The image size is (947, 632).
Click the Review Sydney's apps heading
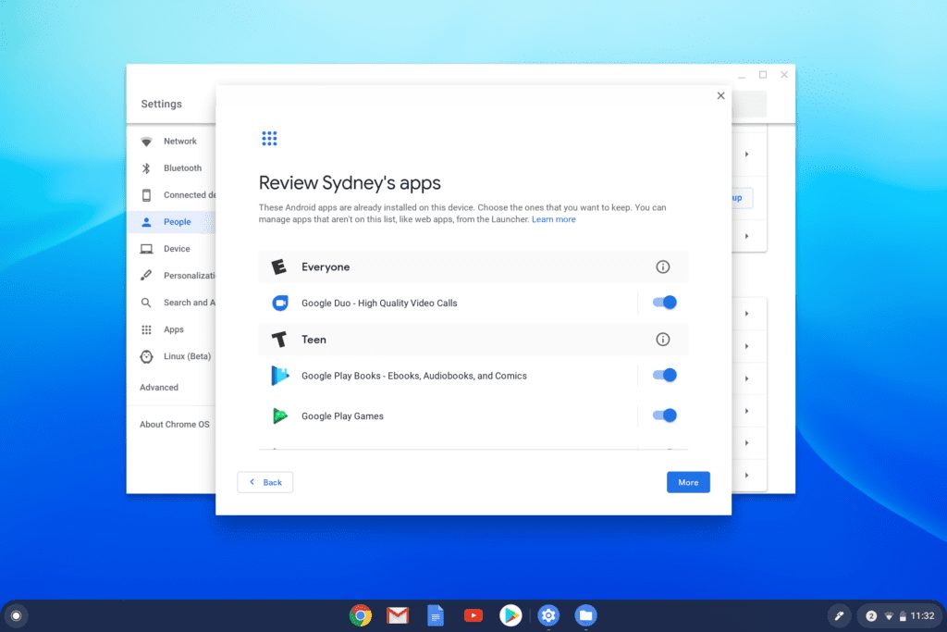point(350,182)
